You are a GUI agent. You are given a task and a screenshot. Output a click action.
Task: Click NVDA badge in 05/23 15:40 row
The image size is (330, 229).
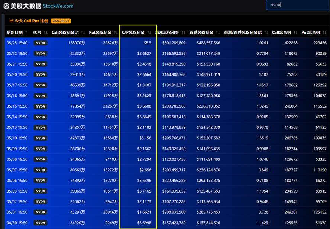pos(41,43)
